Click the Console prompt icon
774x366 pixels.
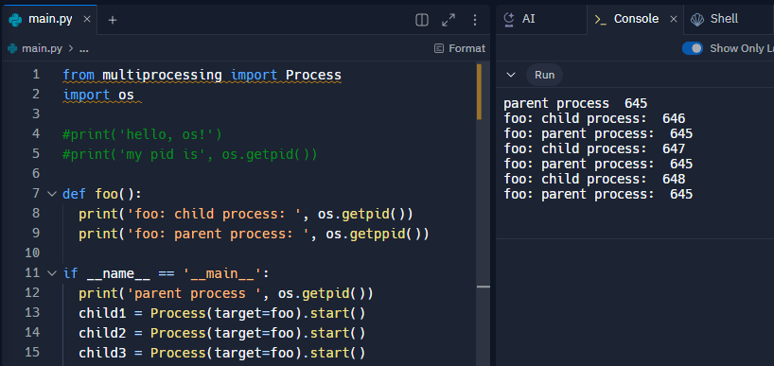(x=600, y=20)
